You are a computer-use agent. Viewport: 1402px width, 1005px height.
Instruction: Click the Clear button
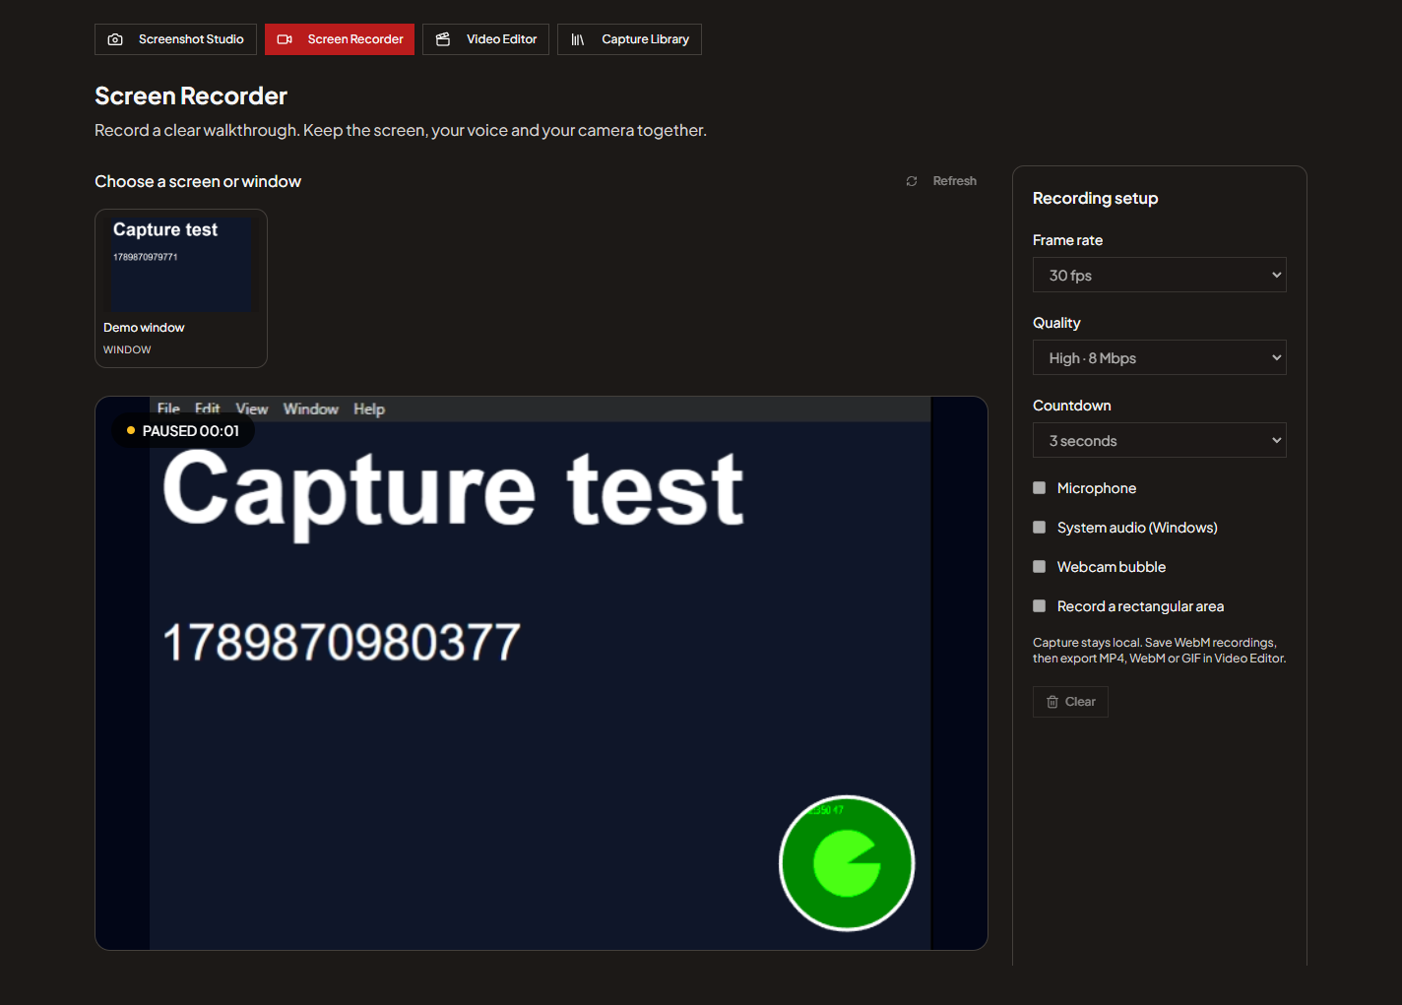click(x=1070, y=702)
